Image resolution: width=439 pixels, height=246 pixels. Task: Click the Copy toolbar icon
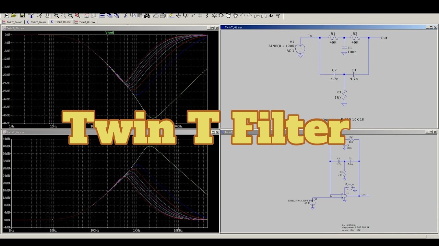point(133,15)
